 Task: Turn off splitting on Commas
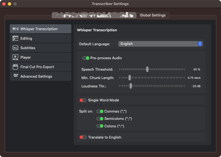(100, 111)
